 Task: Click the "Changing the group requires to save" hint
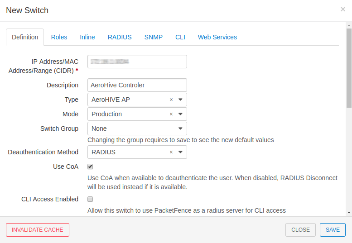tap(181, 140)
